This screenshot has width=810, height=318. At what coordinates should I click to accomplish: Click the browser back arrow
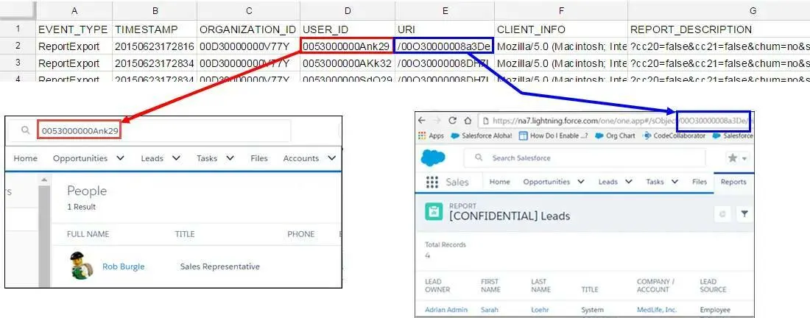click(421, 120)
